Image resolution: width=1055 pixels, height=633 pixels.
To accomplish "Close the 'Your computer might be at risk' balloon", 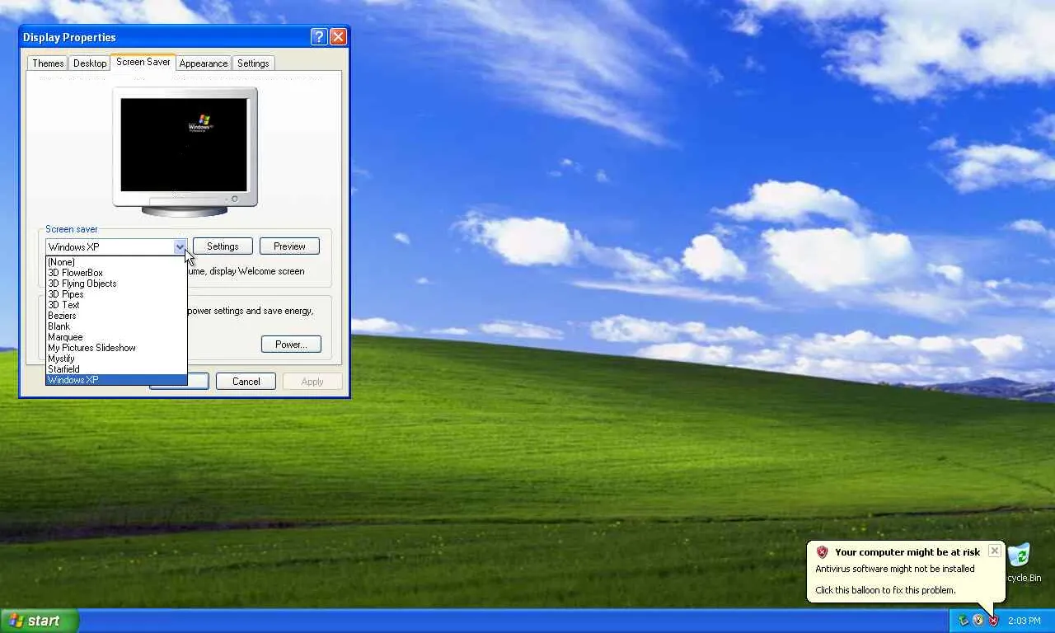I will (x=995, y=551).
